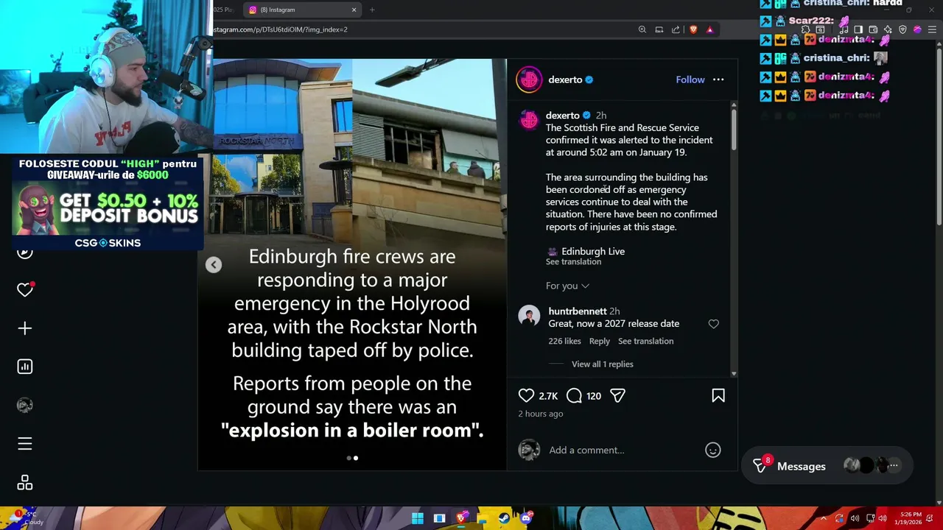
Task: Open huntrbennett's profile link
Action: (x=578, y=311)
